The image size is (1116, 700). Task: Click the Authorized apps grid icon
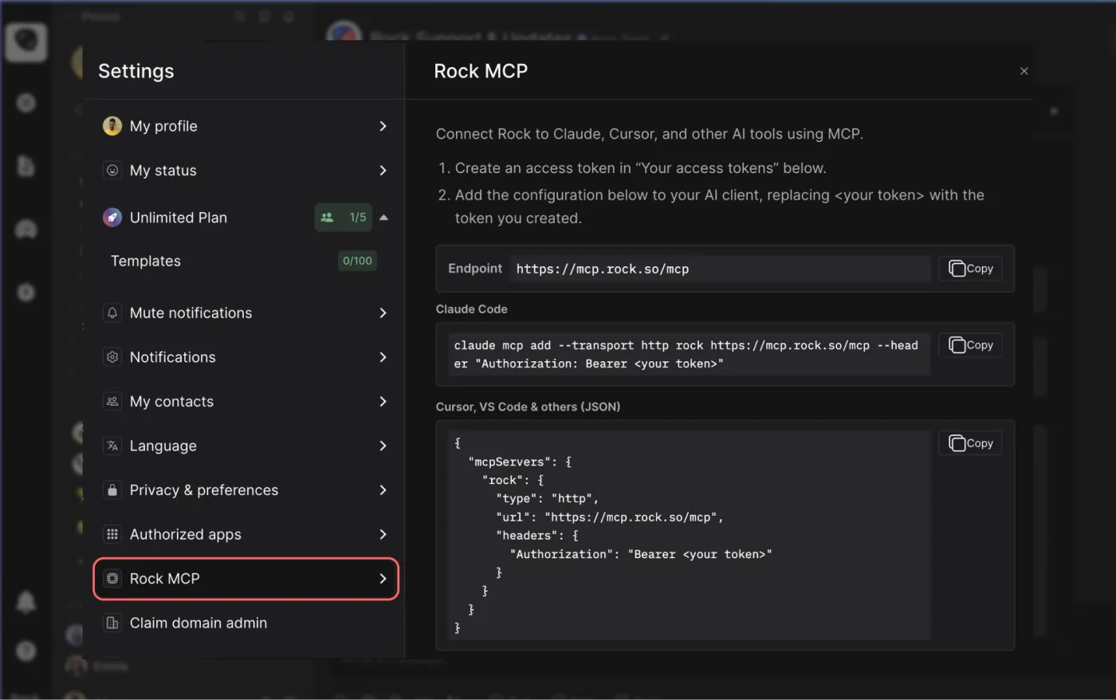pos(112,534)
